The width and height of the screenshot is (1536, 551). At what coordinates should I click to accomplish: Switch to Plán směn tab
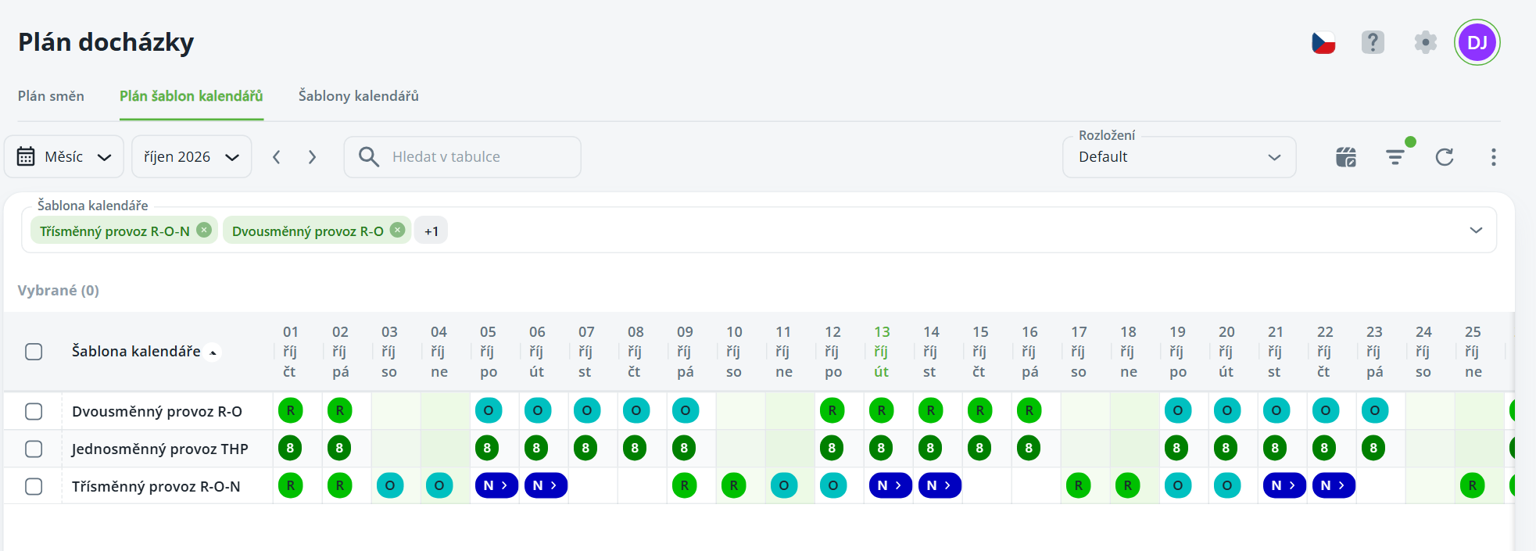coord(51,95)
